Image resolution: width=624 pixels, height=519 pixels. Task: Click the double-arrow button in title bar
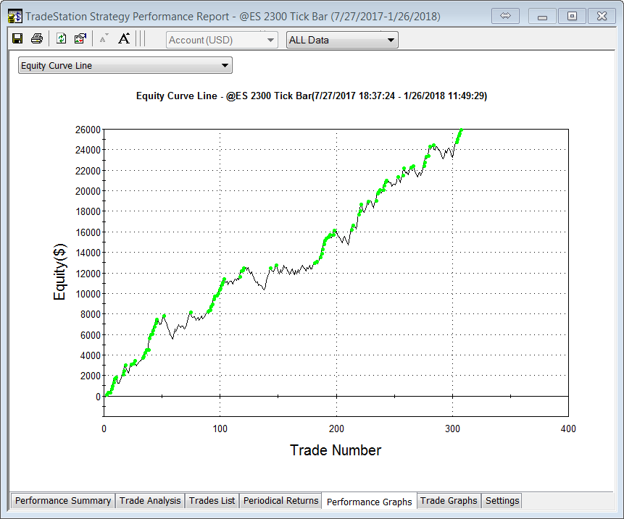point(506,15)
